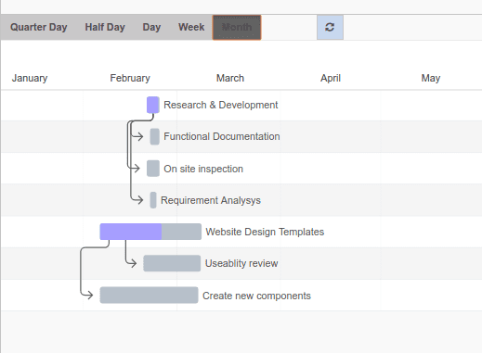Click the 'Create new components' label
The width and height of the screenshot is (482, 353).
point(256,296)
